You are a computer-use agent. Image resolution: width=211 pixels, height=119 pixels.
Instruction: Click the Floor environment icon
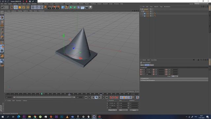pyautogui.click(x=82, y=7)
